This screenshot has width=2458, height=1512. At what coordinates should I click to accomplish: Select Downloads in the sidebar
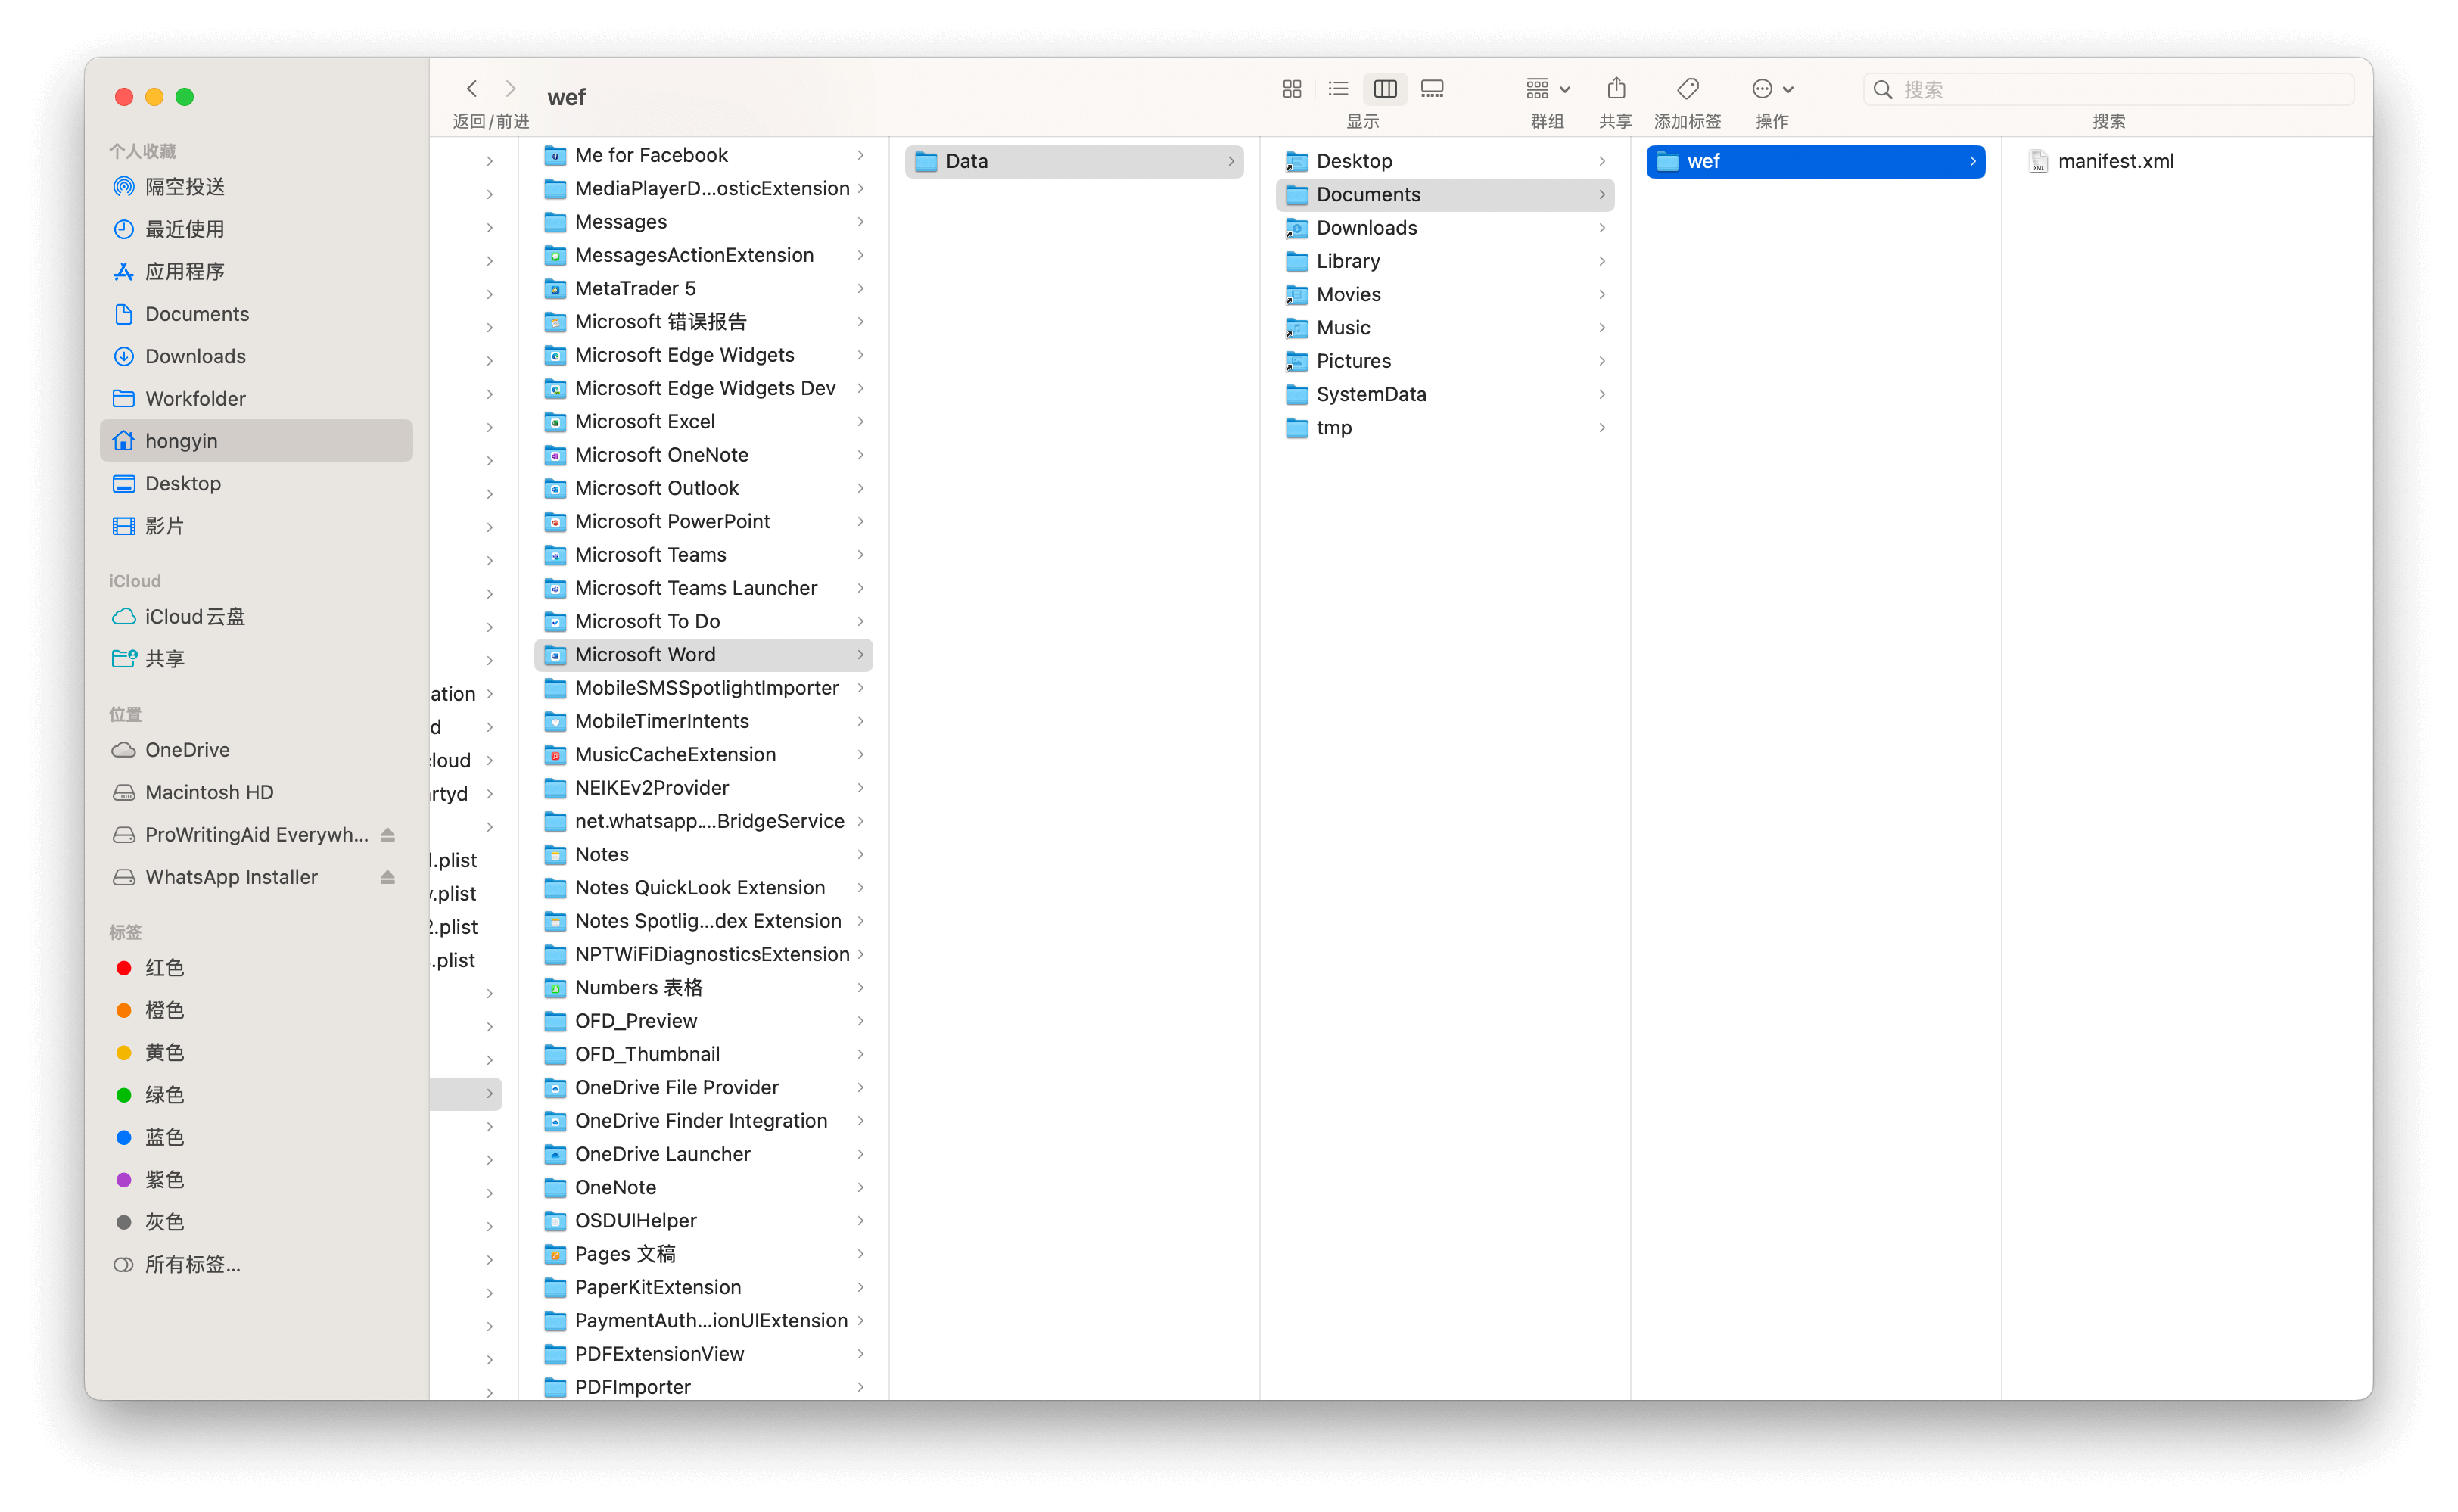coord(256,356)
